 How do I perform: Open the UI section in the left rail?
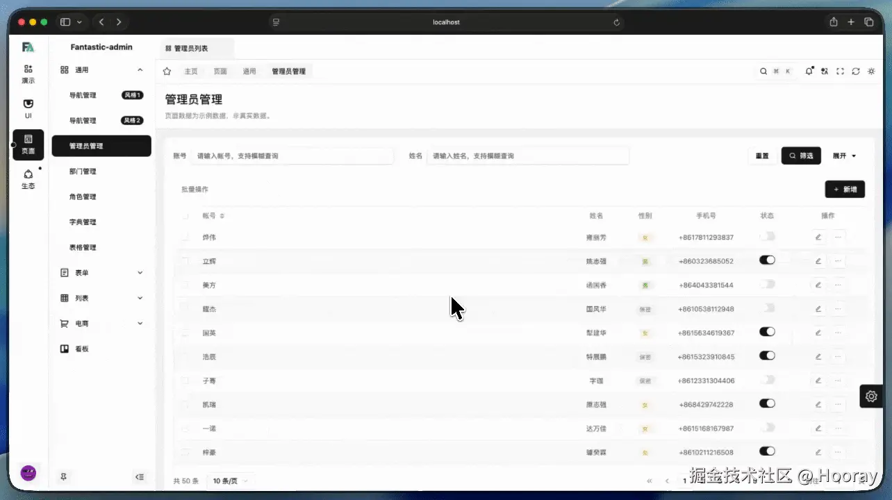point(28,109)
